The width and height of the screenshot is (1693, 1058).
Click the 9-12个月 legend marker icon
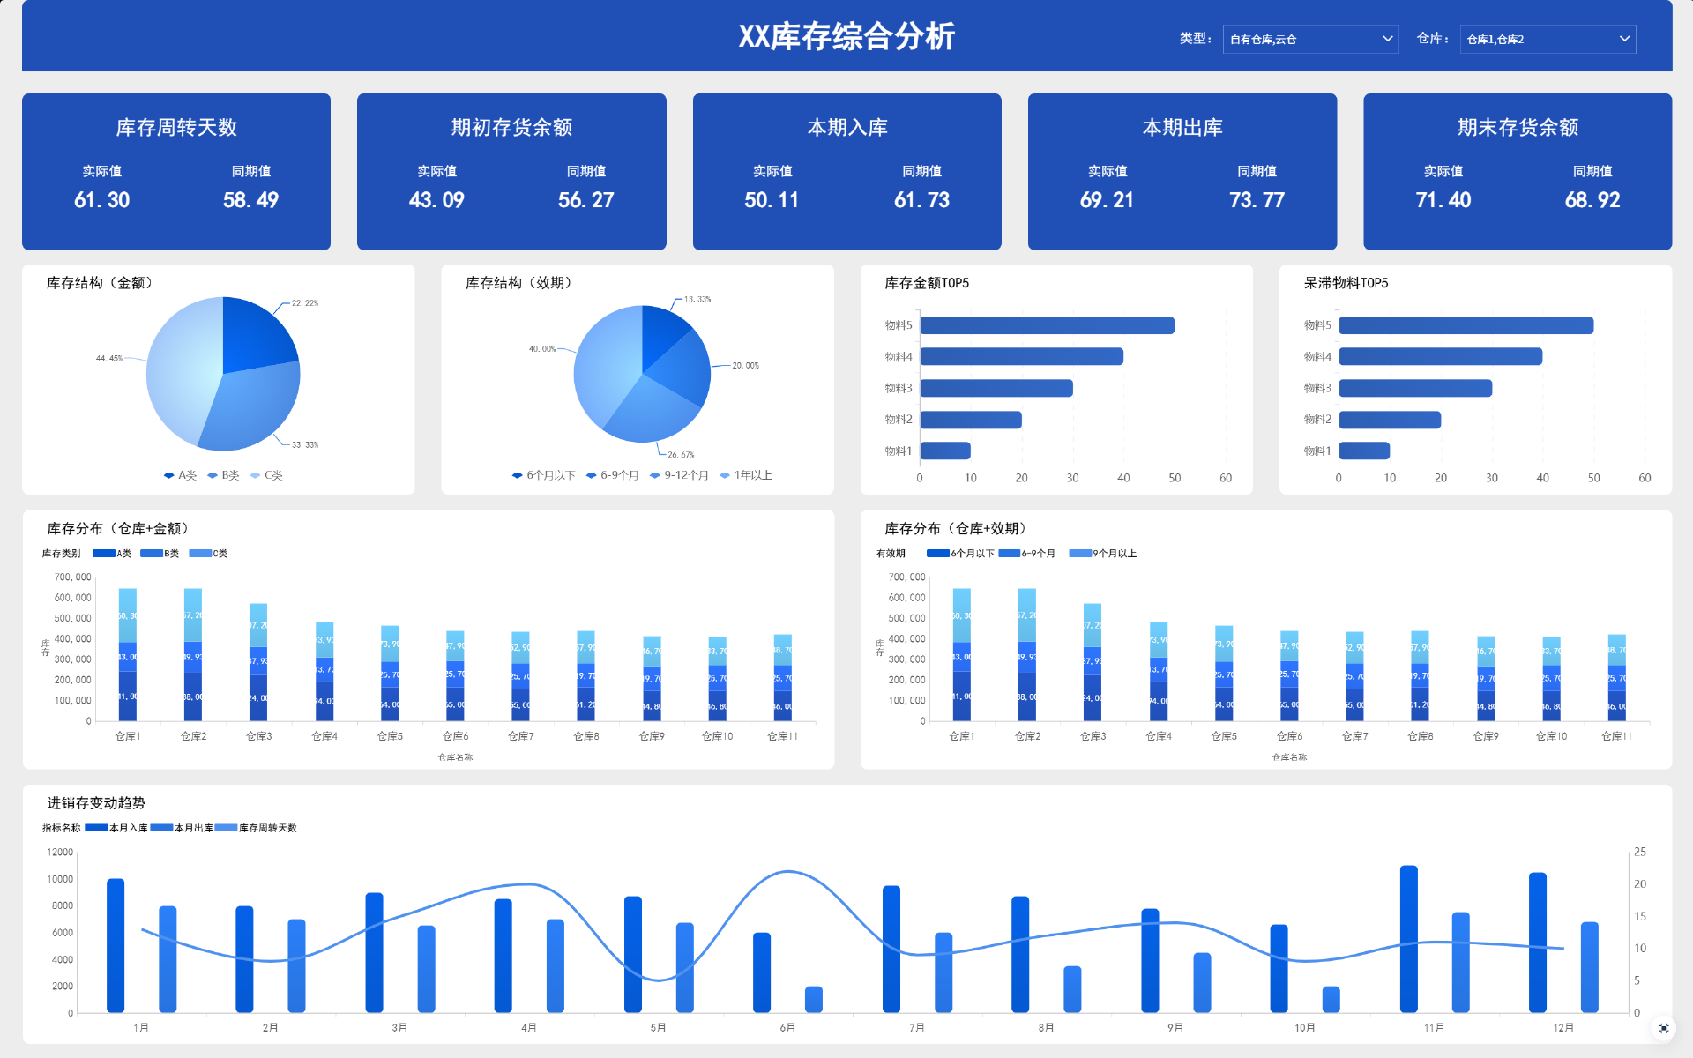click(655, 475)
